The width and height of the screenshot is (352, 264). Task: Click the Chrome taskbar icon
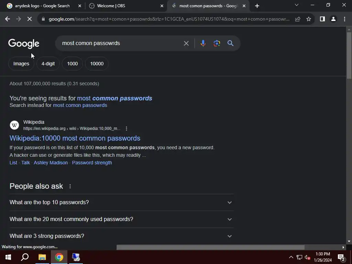point(59,257)
